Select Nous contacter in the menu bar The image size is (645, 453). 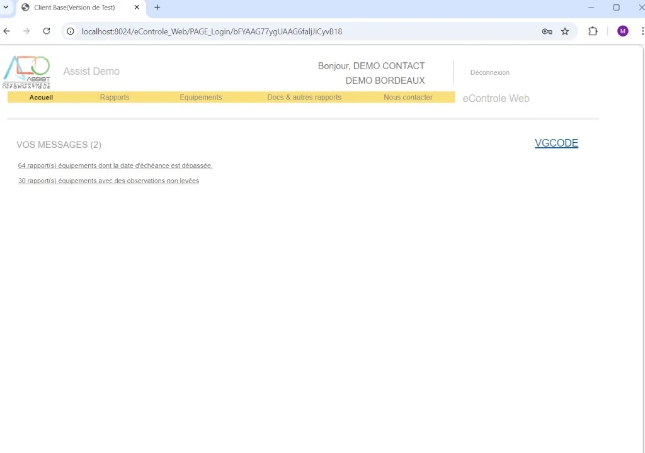(x=408, y=98)
